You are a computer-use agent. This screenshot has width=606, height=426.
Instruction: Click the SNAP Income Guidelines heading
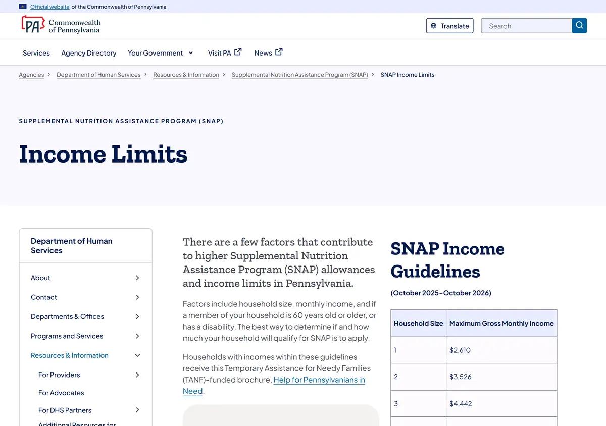(x=448, y=260)
